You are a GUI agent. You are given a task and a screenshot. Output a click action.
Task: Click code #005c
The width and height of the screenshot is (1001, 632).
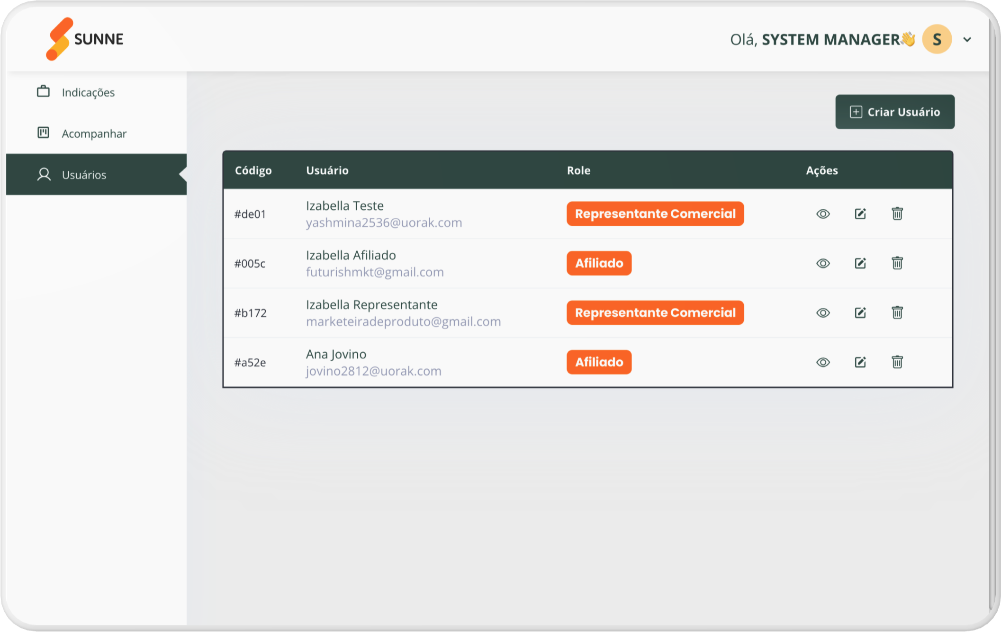tap(250, 263)
